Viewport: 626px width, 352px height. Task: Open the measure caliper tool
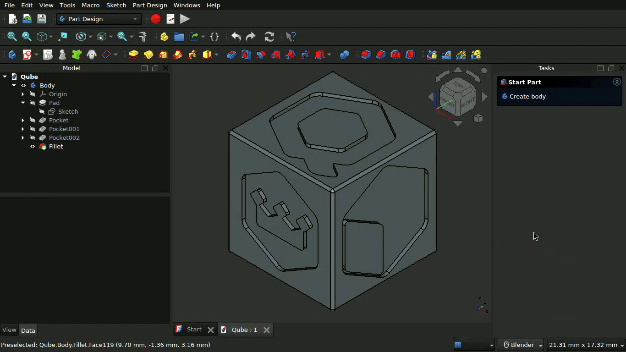pos(143,37)
